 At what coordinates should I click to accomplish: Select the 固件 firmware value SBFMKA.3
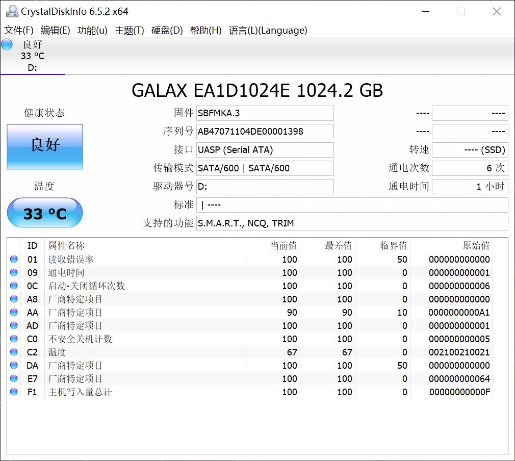point(265,113)
